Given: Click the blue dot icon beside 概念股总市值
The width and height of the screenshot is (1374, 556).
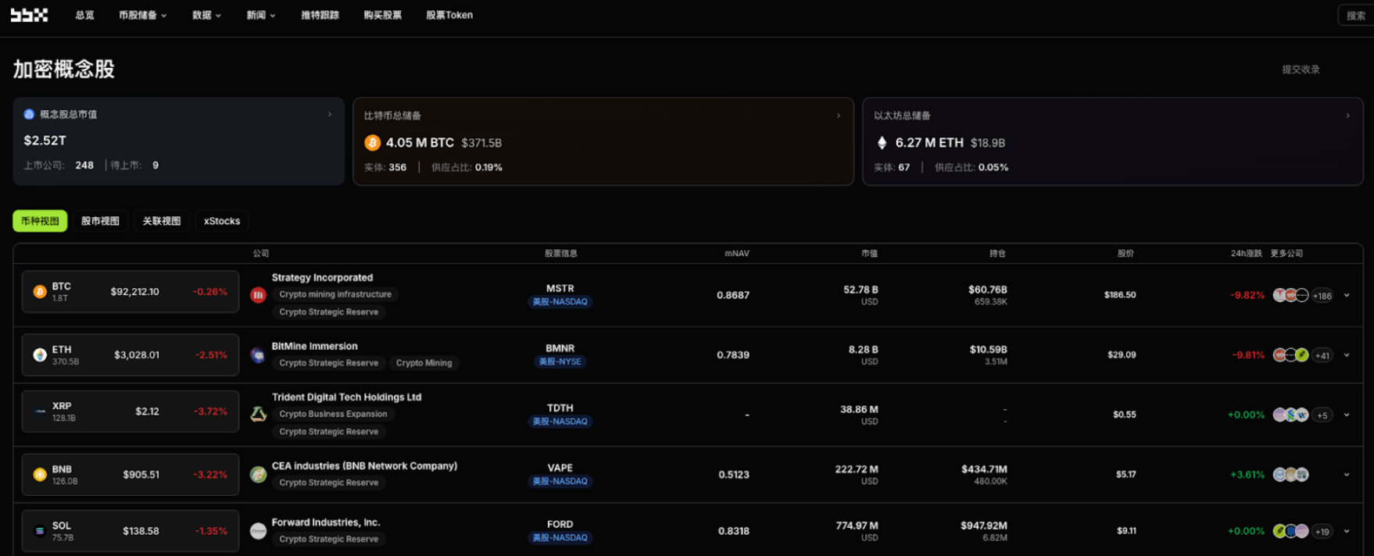Looking at the screenshot, I should point(29,114).
